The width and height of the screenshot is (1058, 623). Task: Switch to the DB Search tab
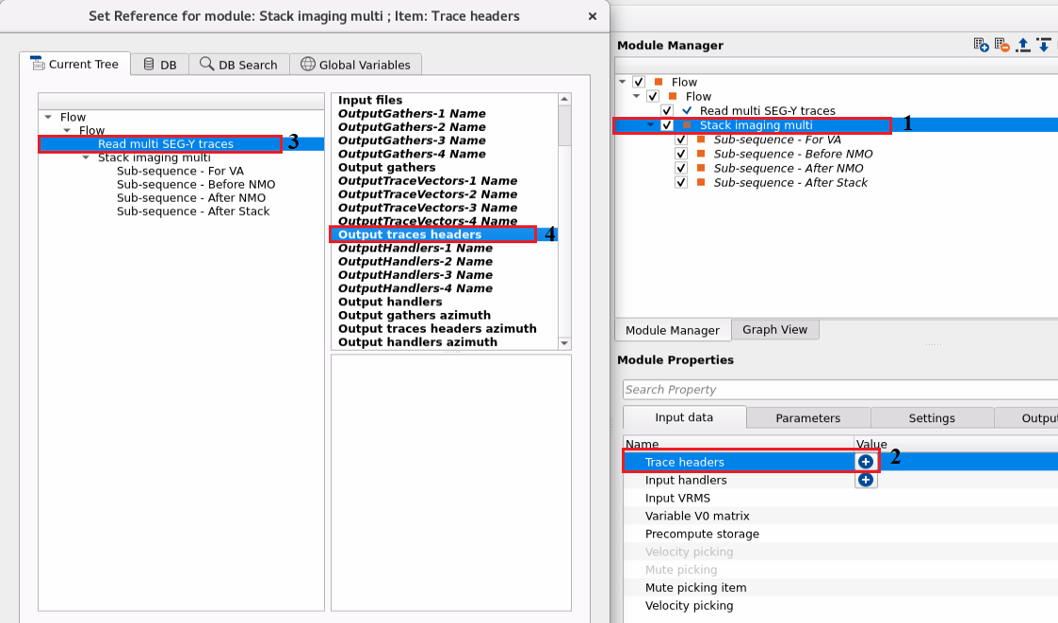pyautogui.click(x=238, y=64)
